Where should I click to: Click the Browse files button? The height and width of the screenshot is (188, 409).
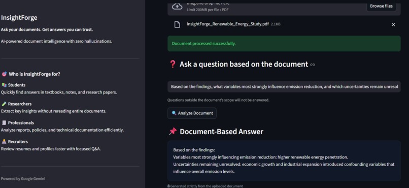[x=381, y=6]
